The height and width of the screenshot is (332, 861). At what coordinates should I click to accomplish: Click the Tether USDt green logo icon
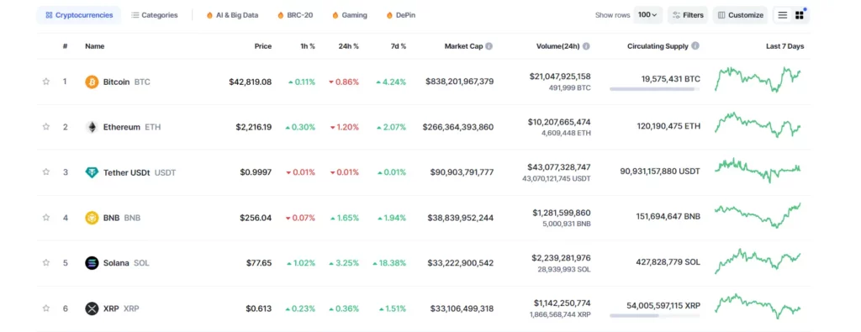pyautogui.click(x=92, y=172)
